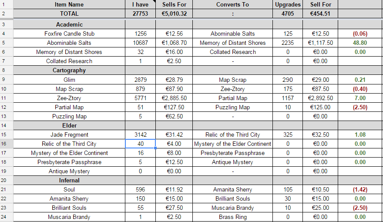
Task: Select the Foxfire Candle Stub cell
Action: pos(69,34)
